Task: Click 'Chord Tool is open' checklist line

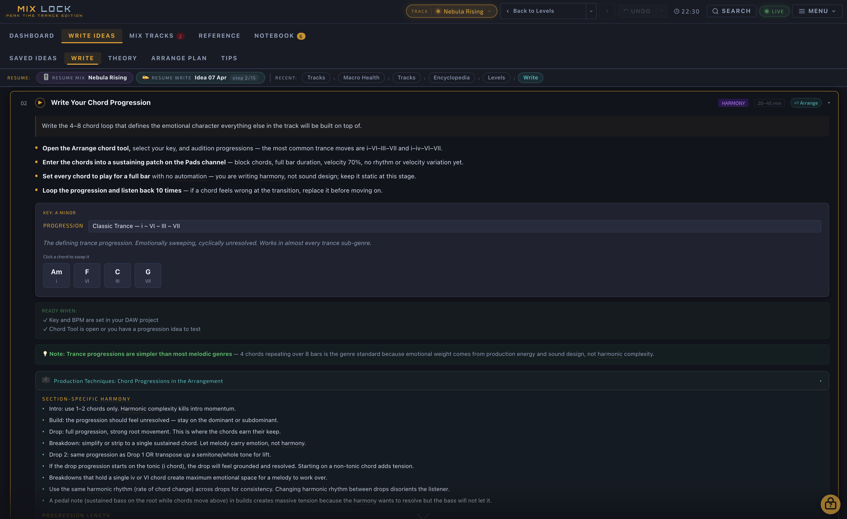Action: click(x=122, y=329)
